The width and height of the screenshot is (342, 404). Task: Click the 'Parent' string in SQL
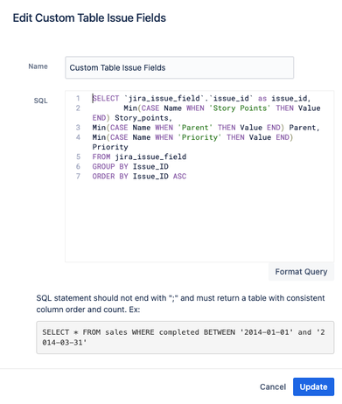(195, 128)
